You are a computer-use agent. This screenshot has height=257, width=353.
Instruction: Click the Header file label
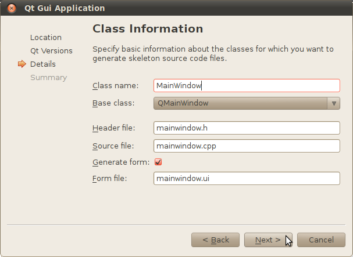pos(113,128)
